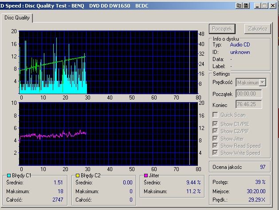Open the Prędkość Maksimum dropdown arrow
279x210 pixels.
pyautogui.click(x=262, y=83)
